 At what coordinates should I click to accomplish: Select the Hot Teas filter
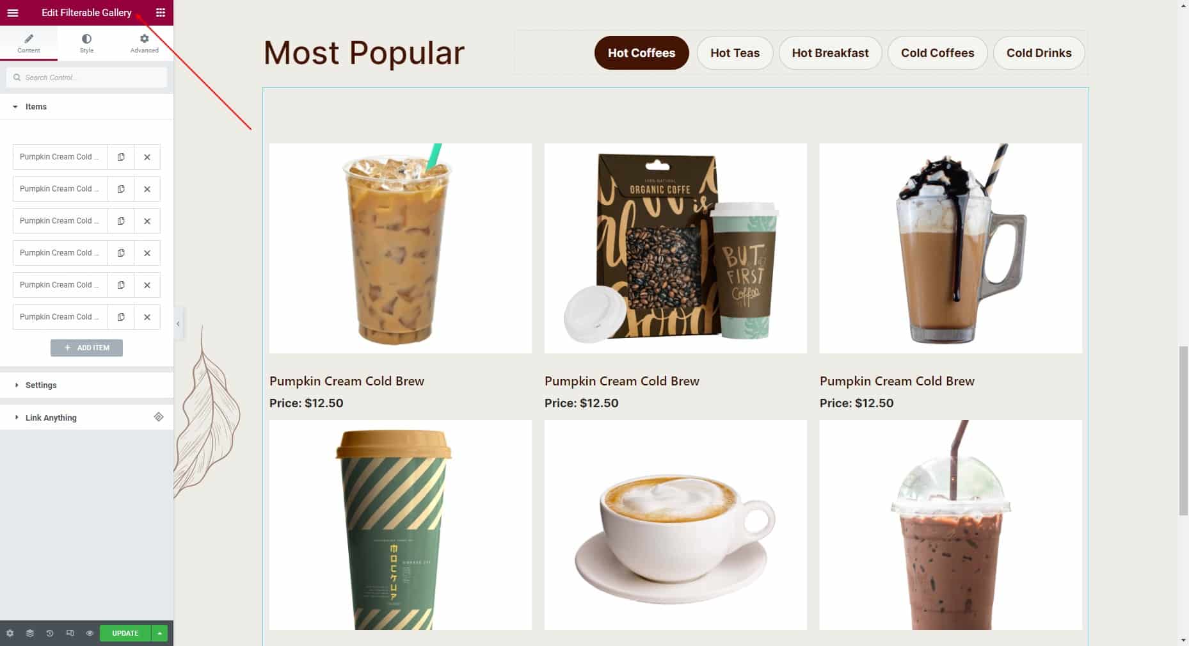735,53
